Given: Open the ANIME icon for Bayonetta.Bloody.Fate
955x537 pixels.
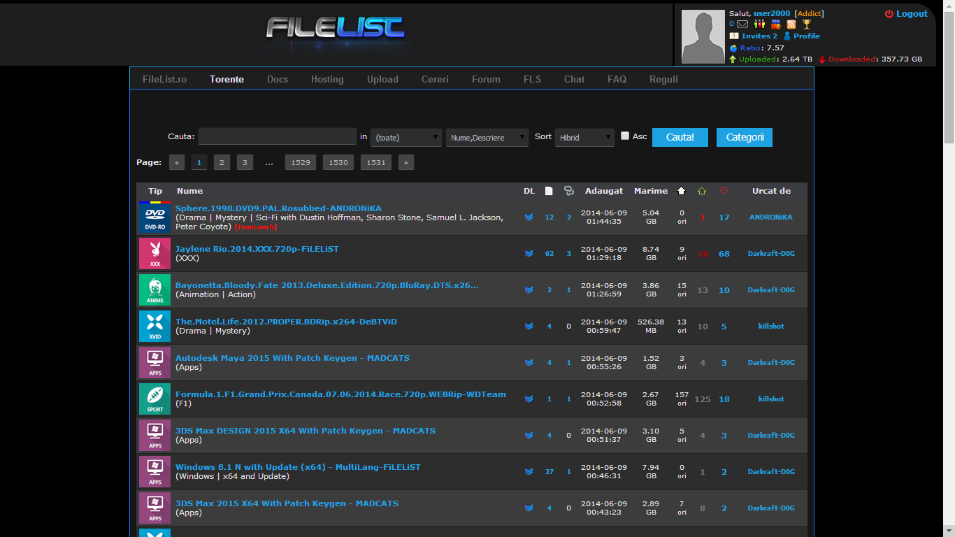Looking at the screenshot, I should tap(155, 289).
